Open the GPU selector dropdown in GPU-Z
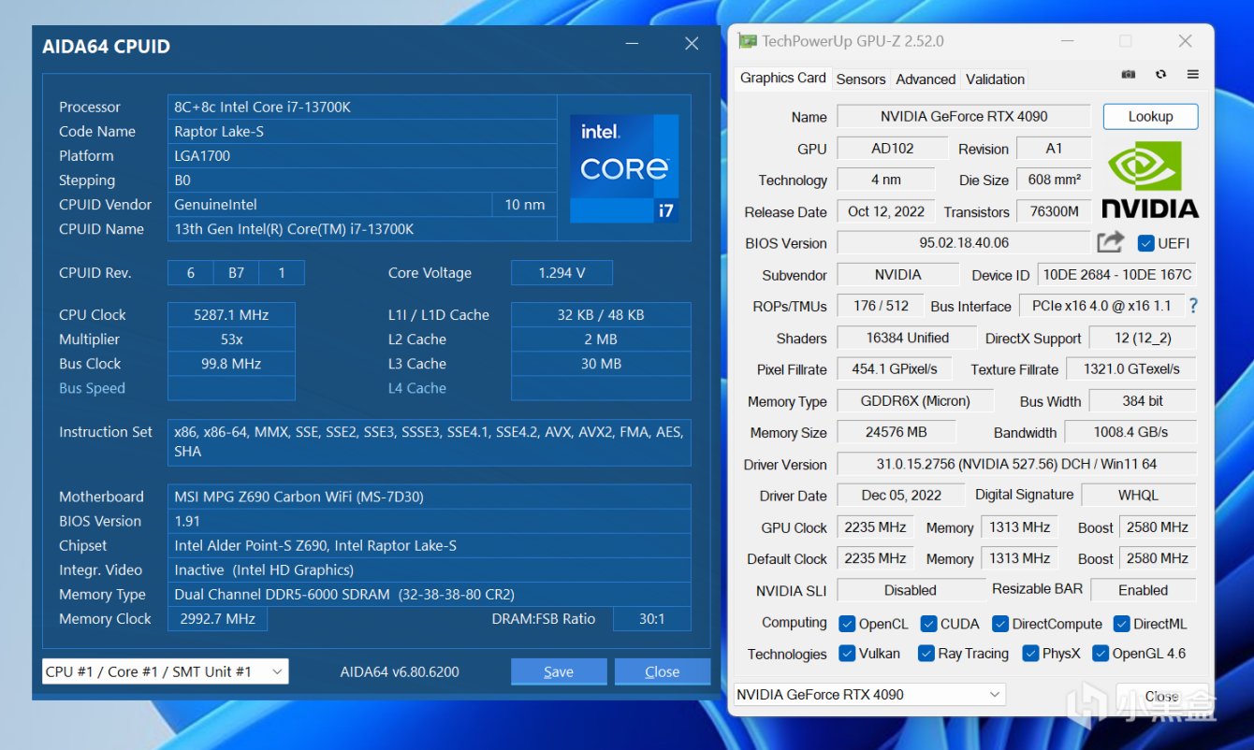The image size is (1254, 750). click(x=869, y=695)
